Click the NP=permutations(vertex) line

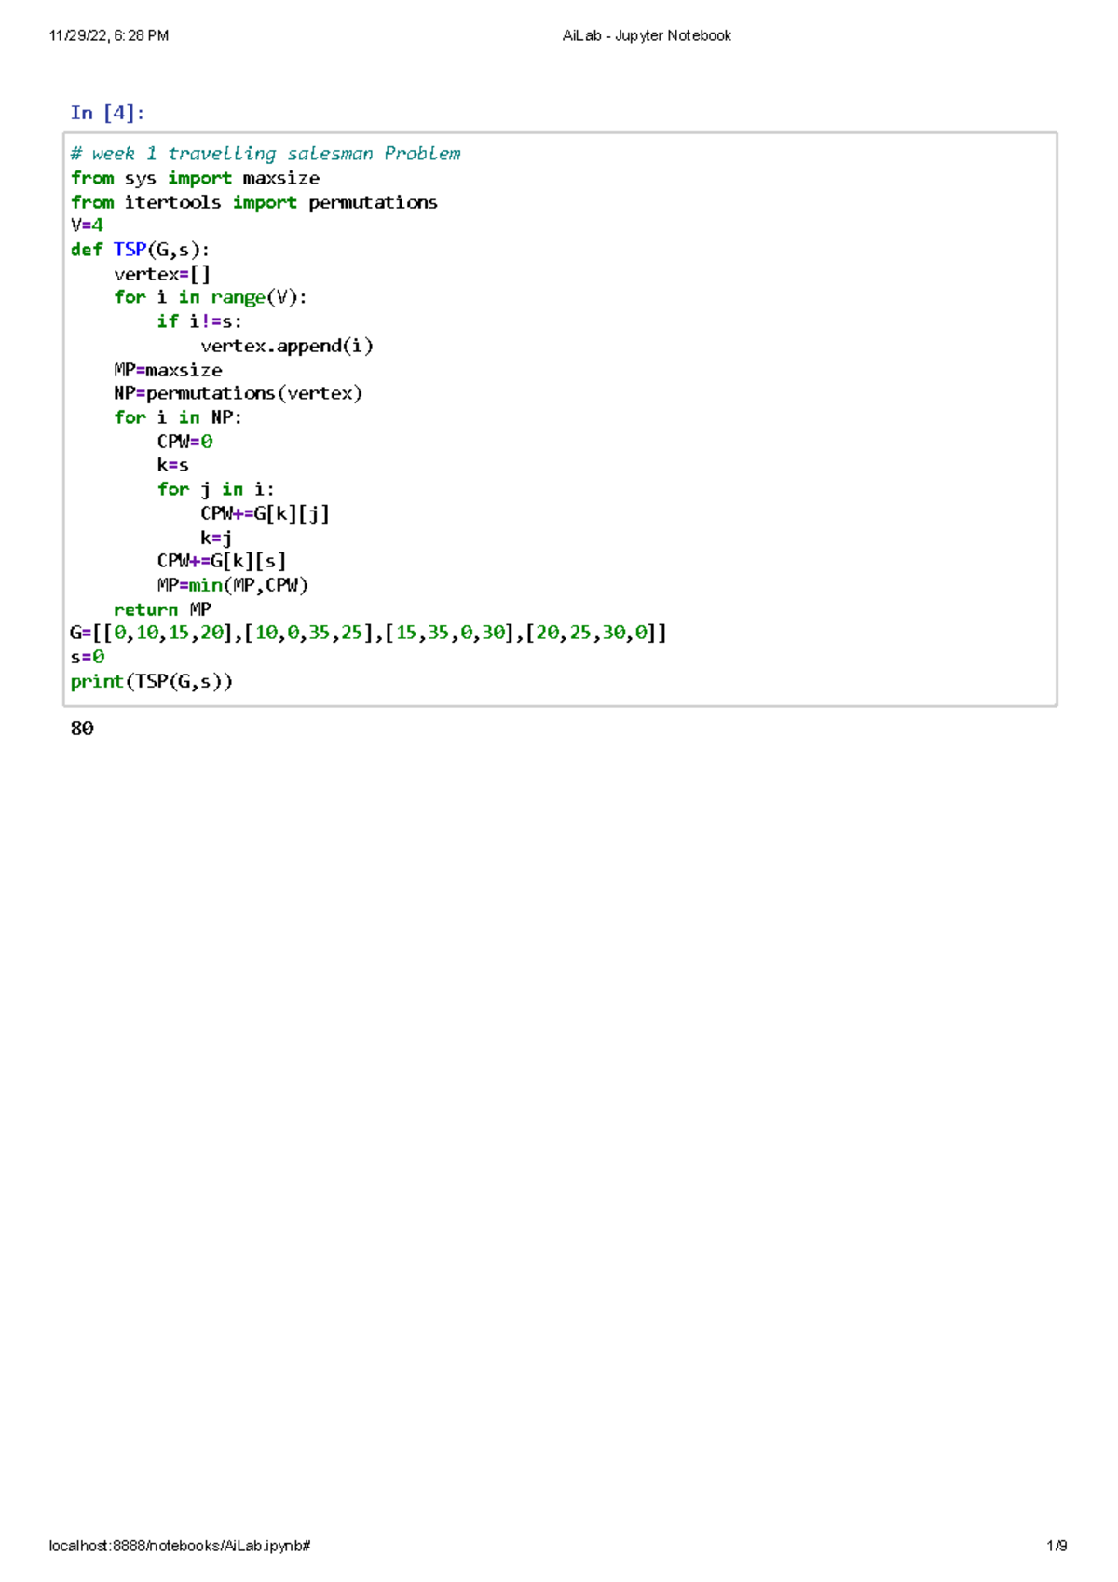pos(238,393)
